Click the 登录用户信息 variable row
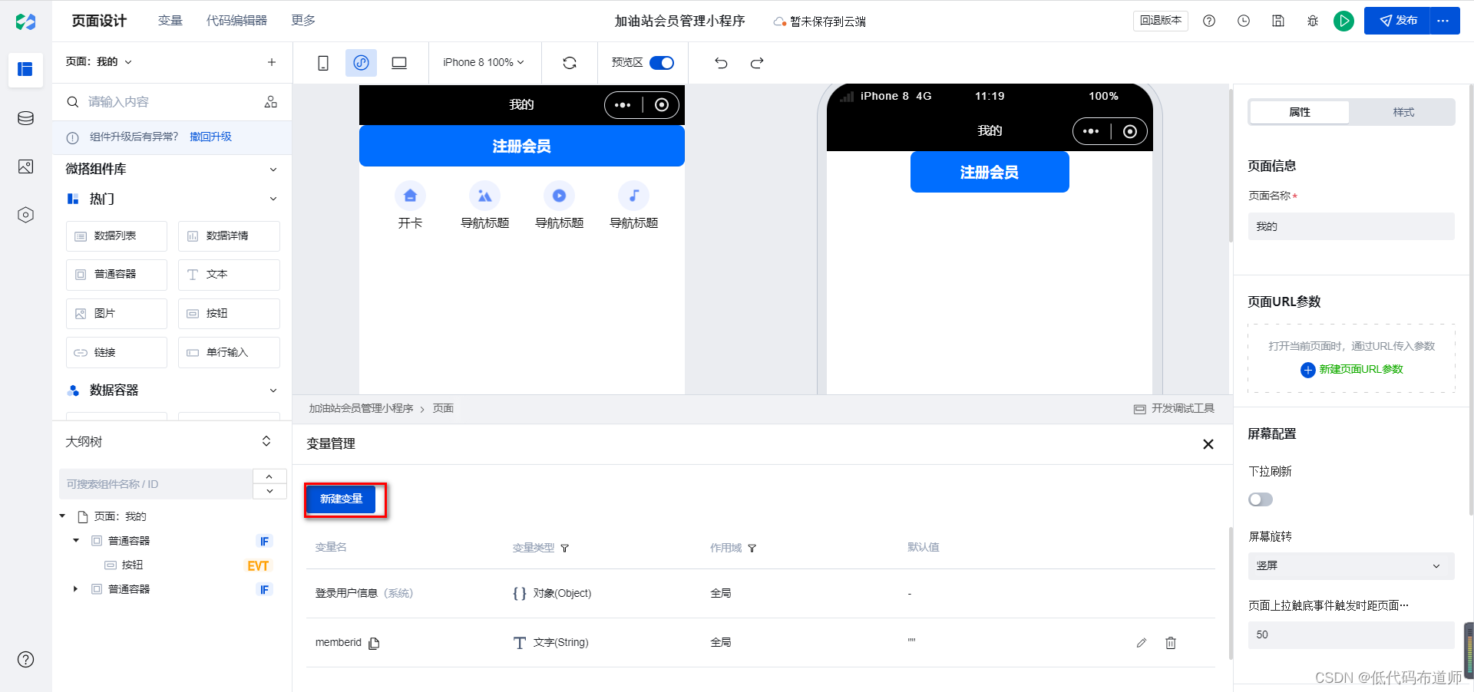 (760, 594)
